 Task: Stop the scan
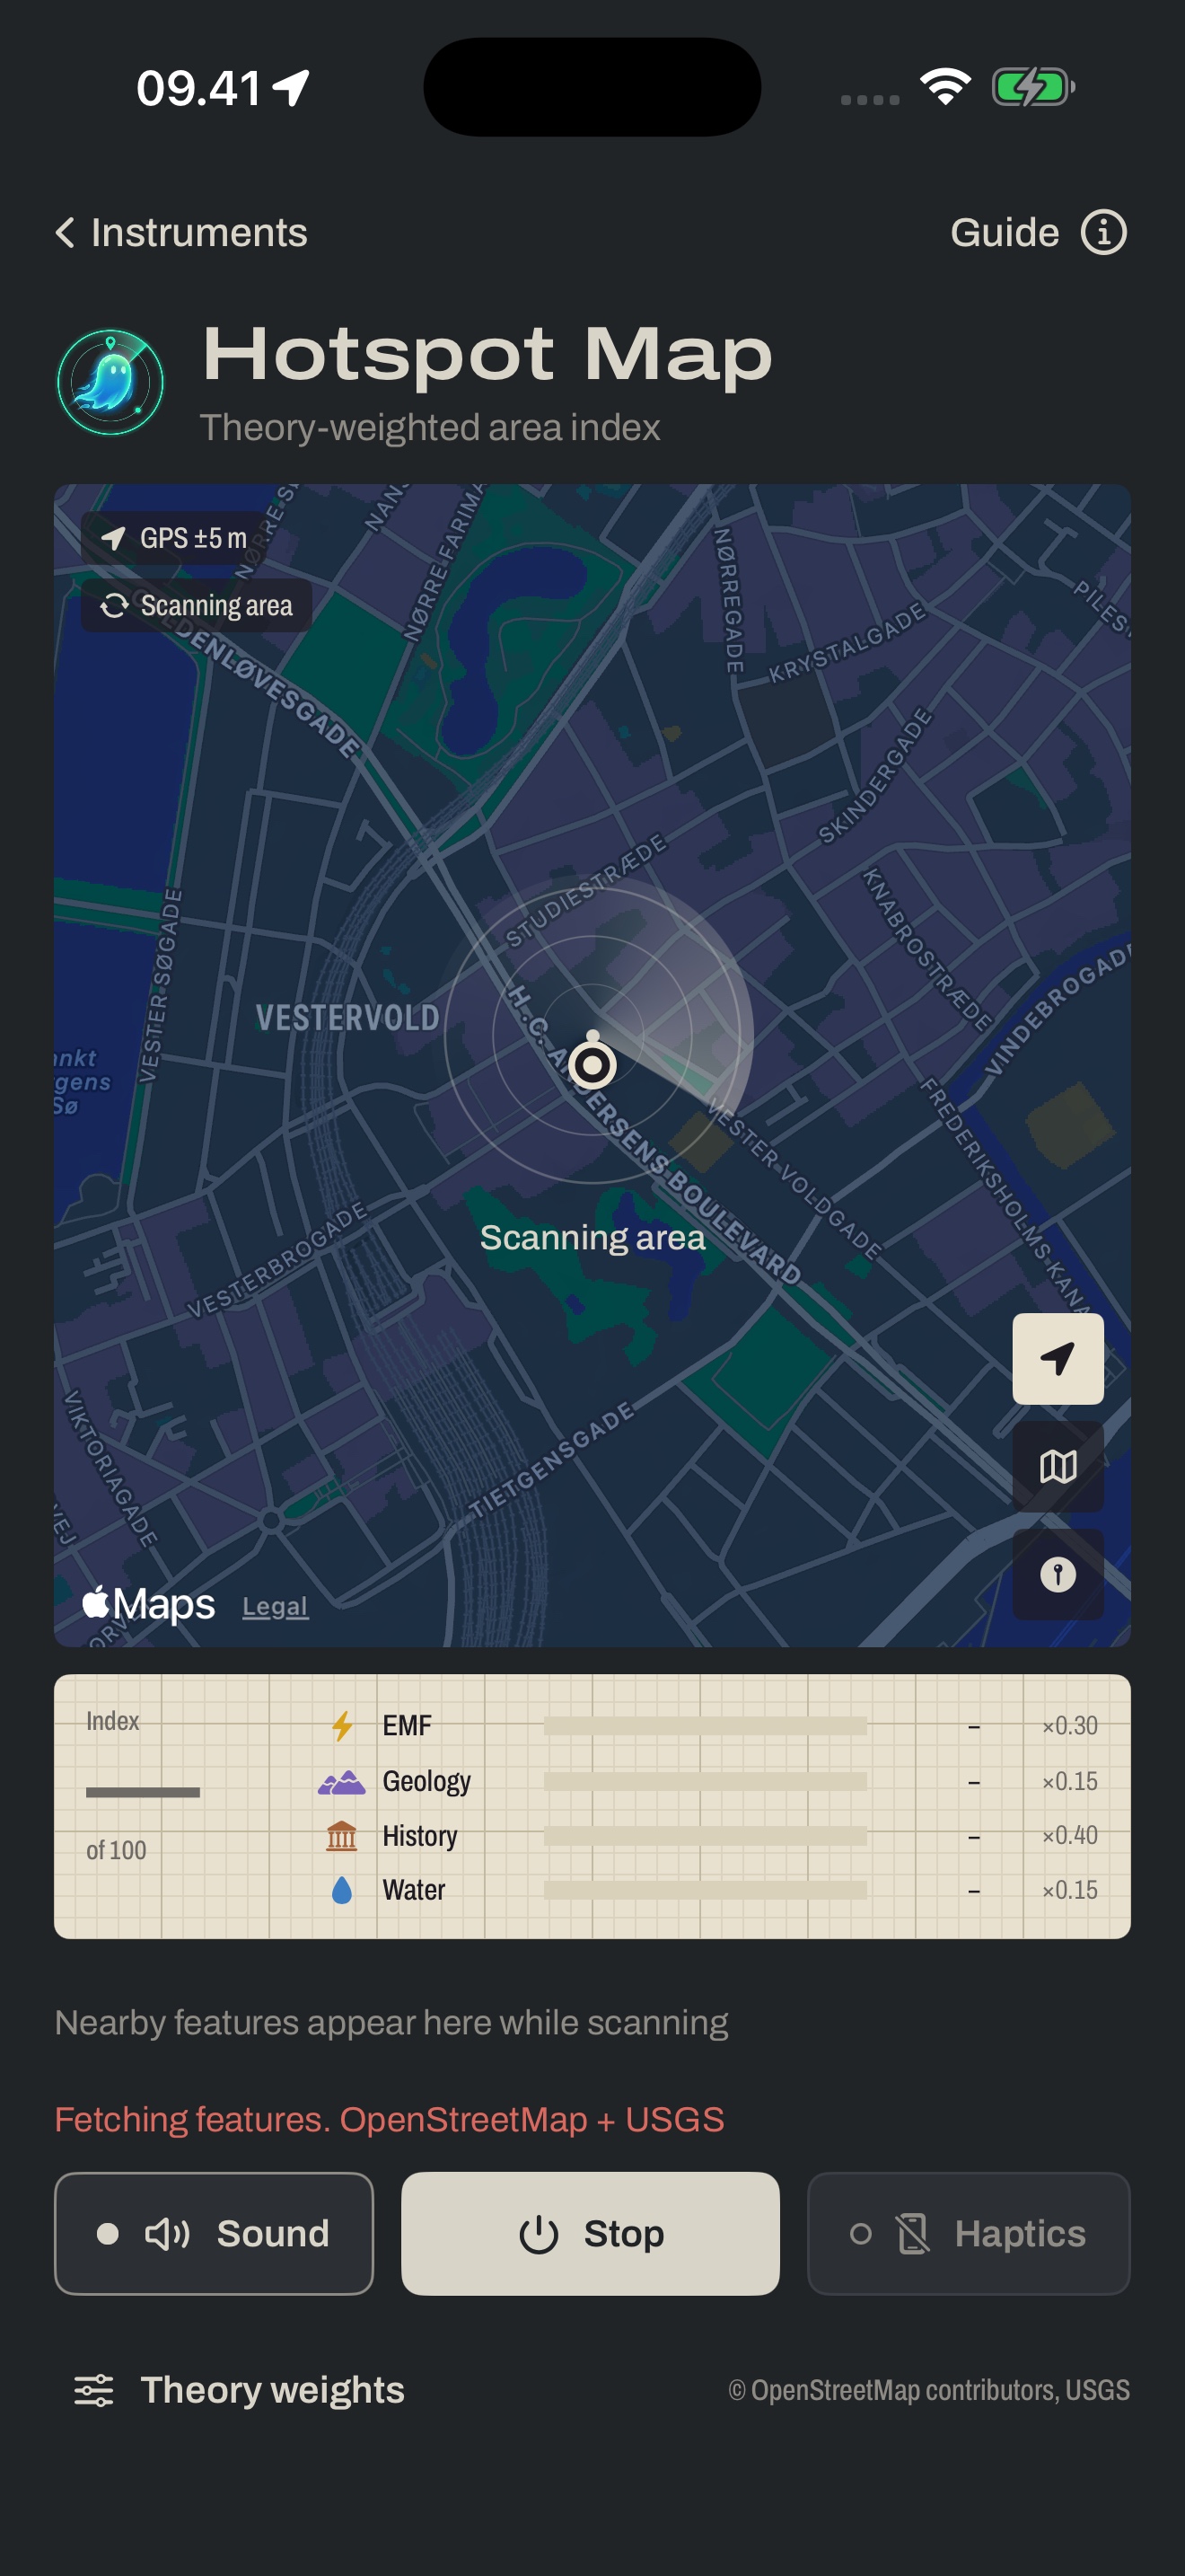(591, 2233)
